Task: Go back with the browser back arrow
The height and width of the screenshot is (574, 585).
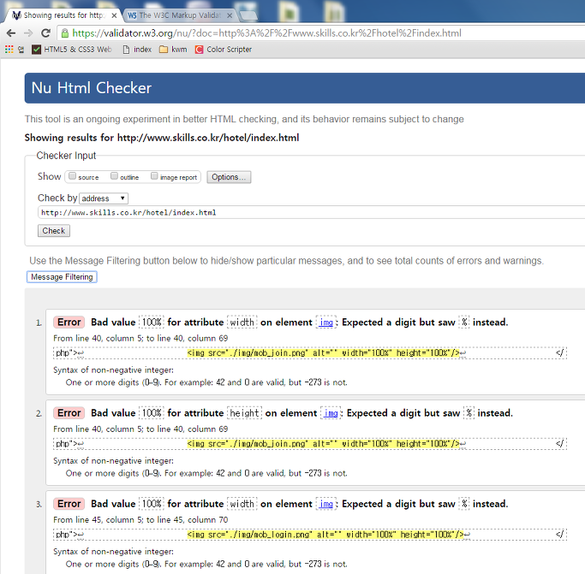Action: click(x=11, y=33)
